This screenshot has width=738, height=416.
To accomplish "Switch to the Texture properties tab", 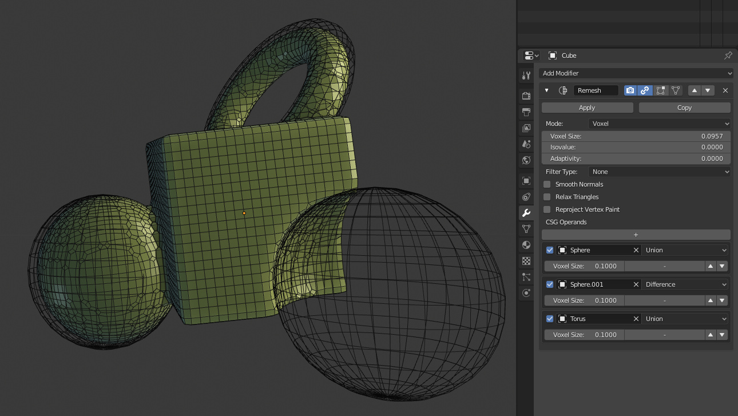I will pyautogui.click(x=526, y=261).
